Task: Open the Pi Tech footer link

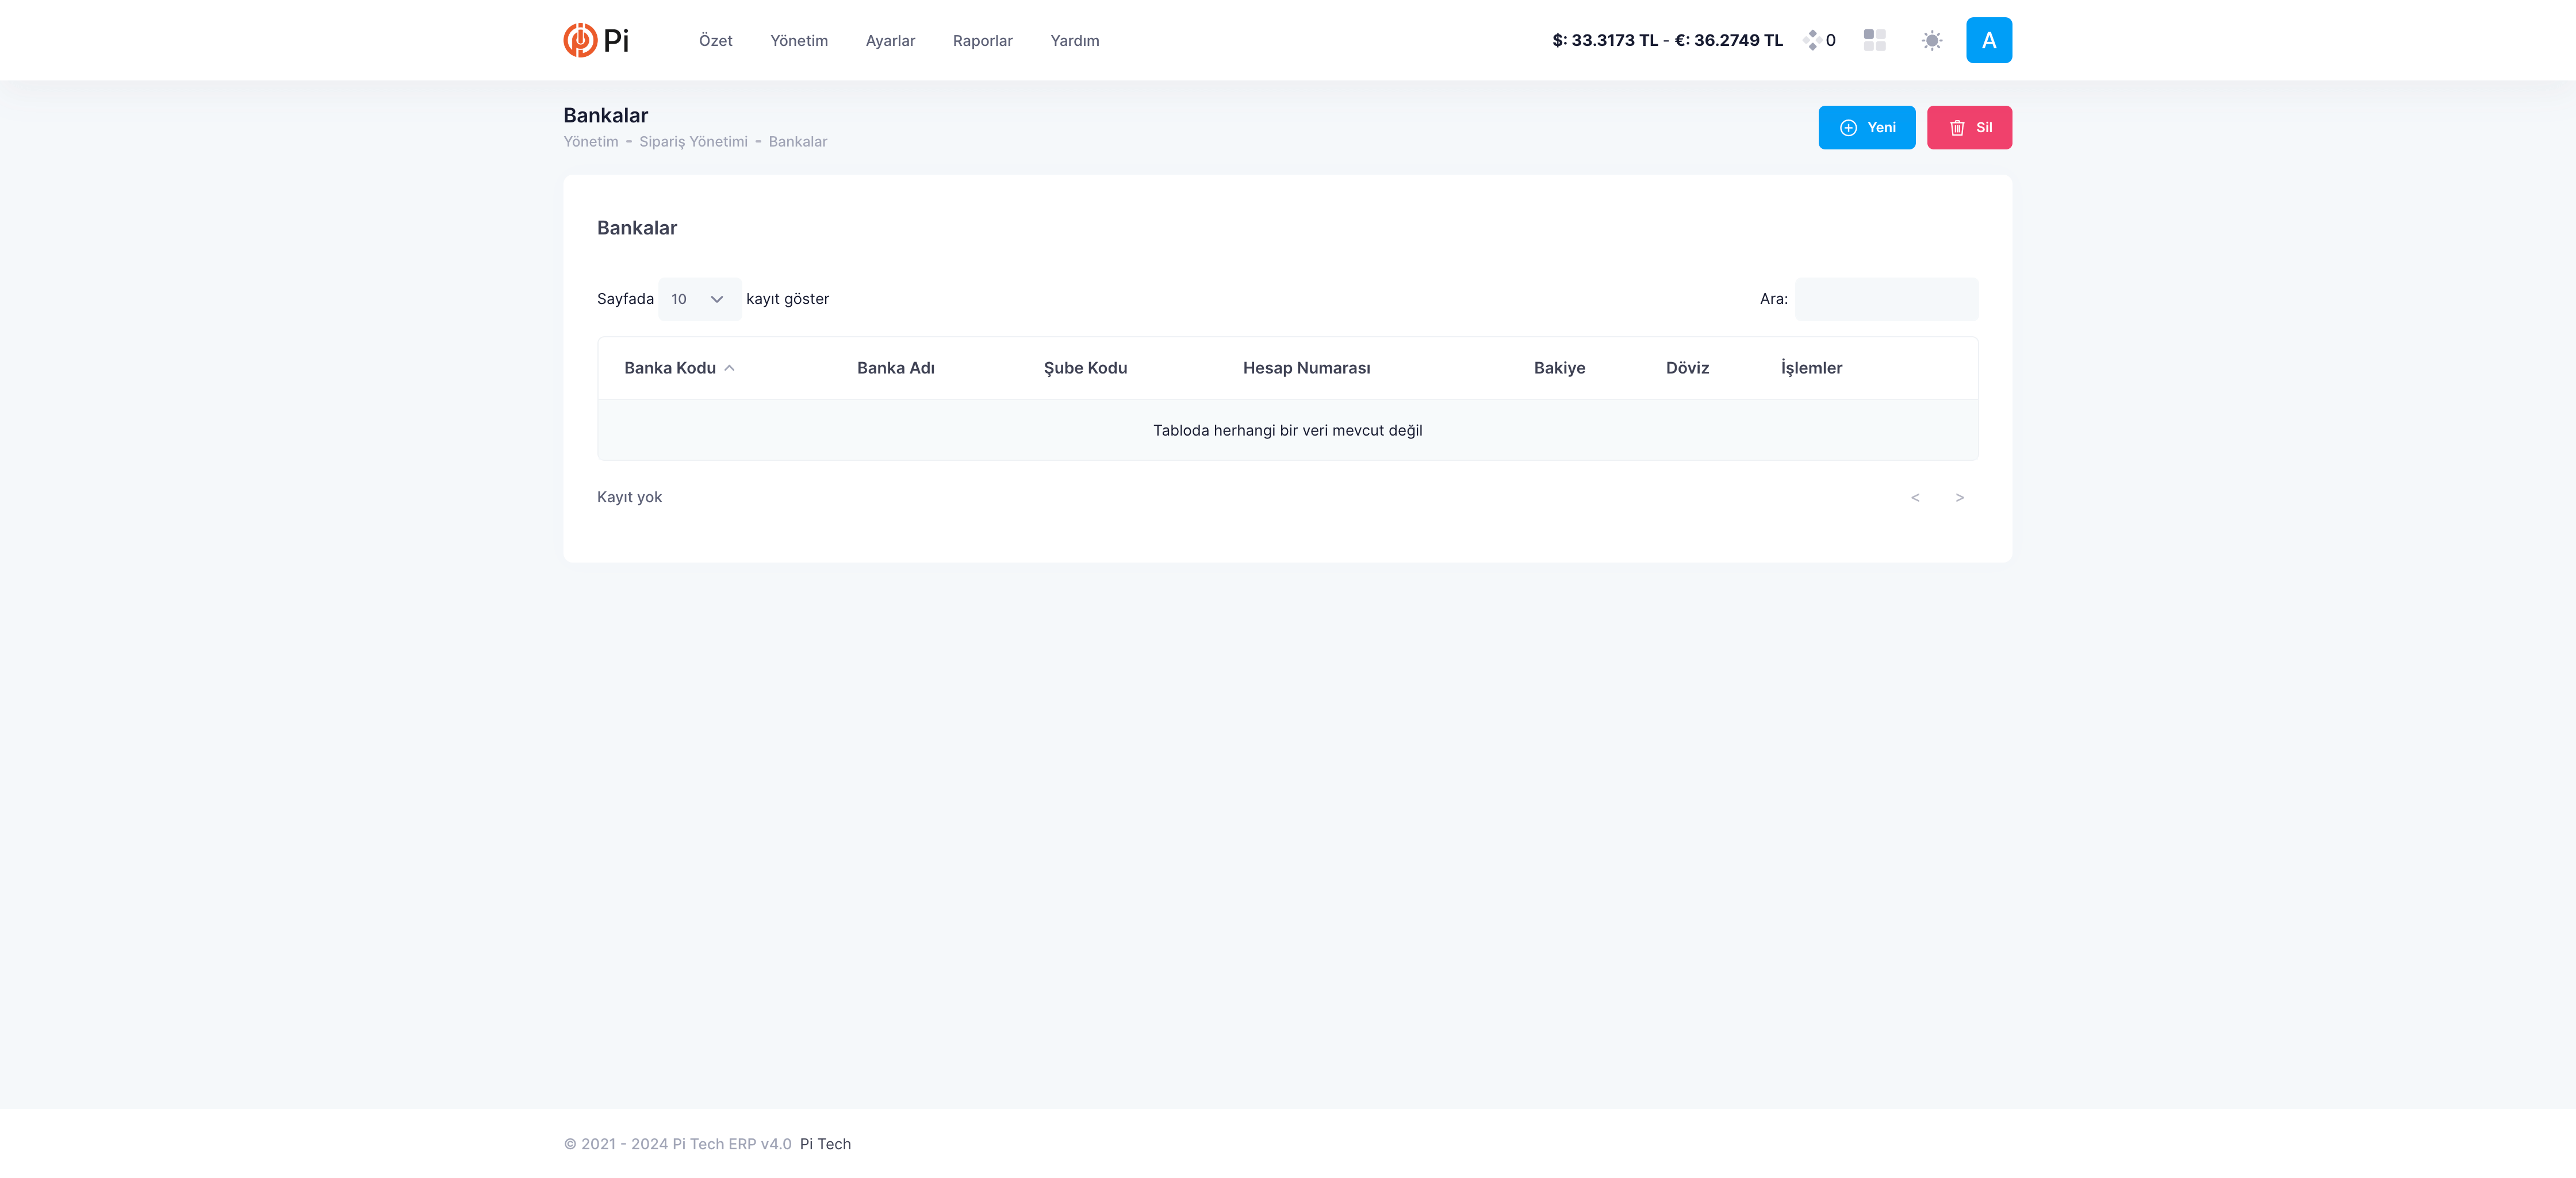Action: 824,1144
